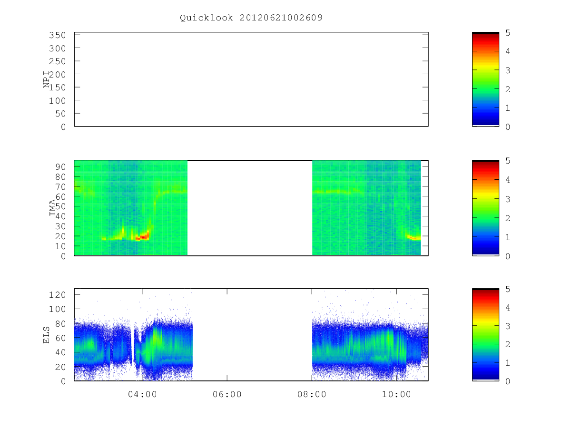Click the 5 label on ELS color bar
Image resolution: width=571 pixels, height=428 pixels.
pos(508,289)
